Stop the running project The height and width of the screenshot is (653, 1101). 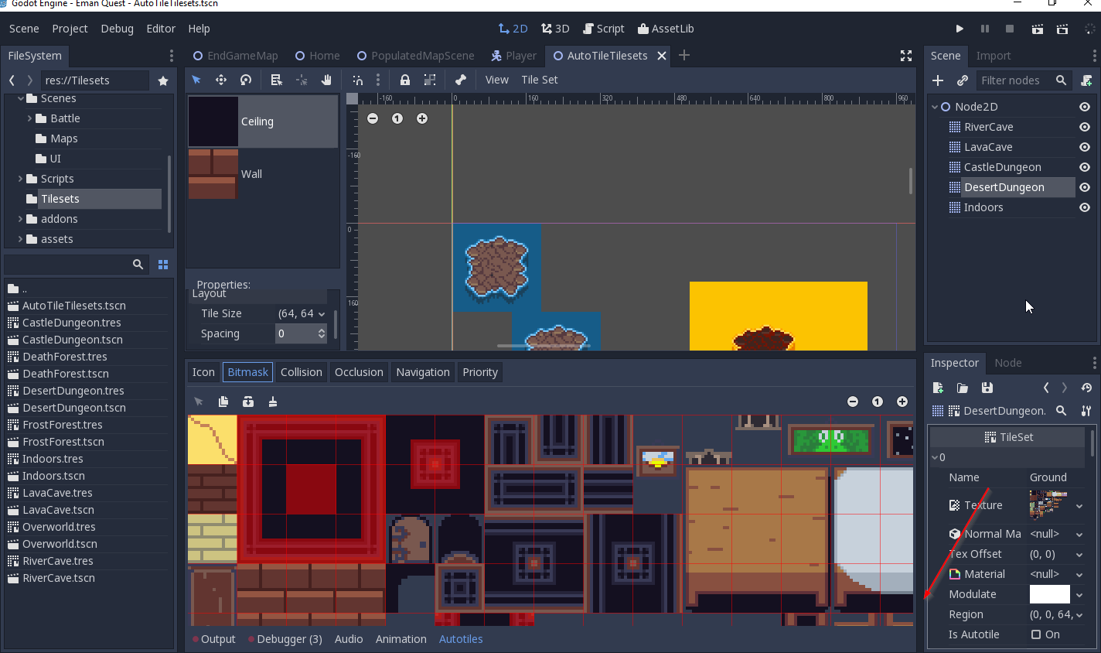click(x=1010, y=29)
